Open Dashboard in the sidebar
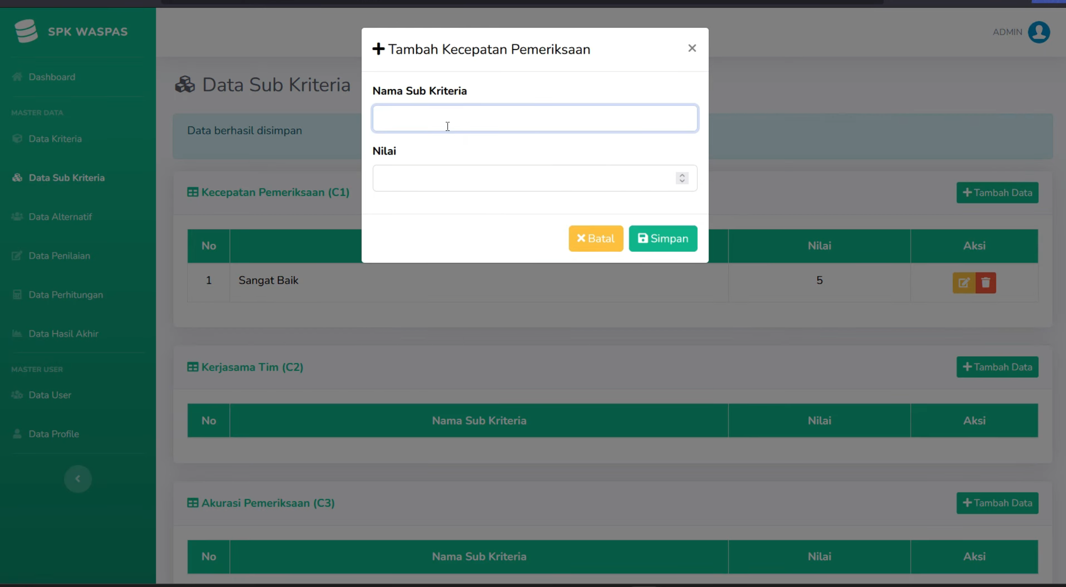This screenshot has width=1066, height=587. (52, 77)
